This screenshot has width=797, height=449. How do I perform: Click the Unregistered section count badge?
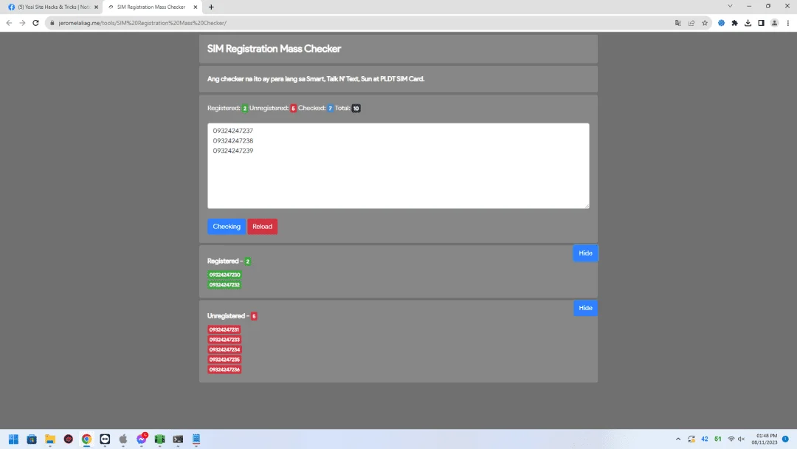pos(254,316)
